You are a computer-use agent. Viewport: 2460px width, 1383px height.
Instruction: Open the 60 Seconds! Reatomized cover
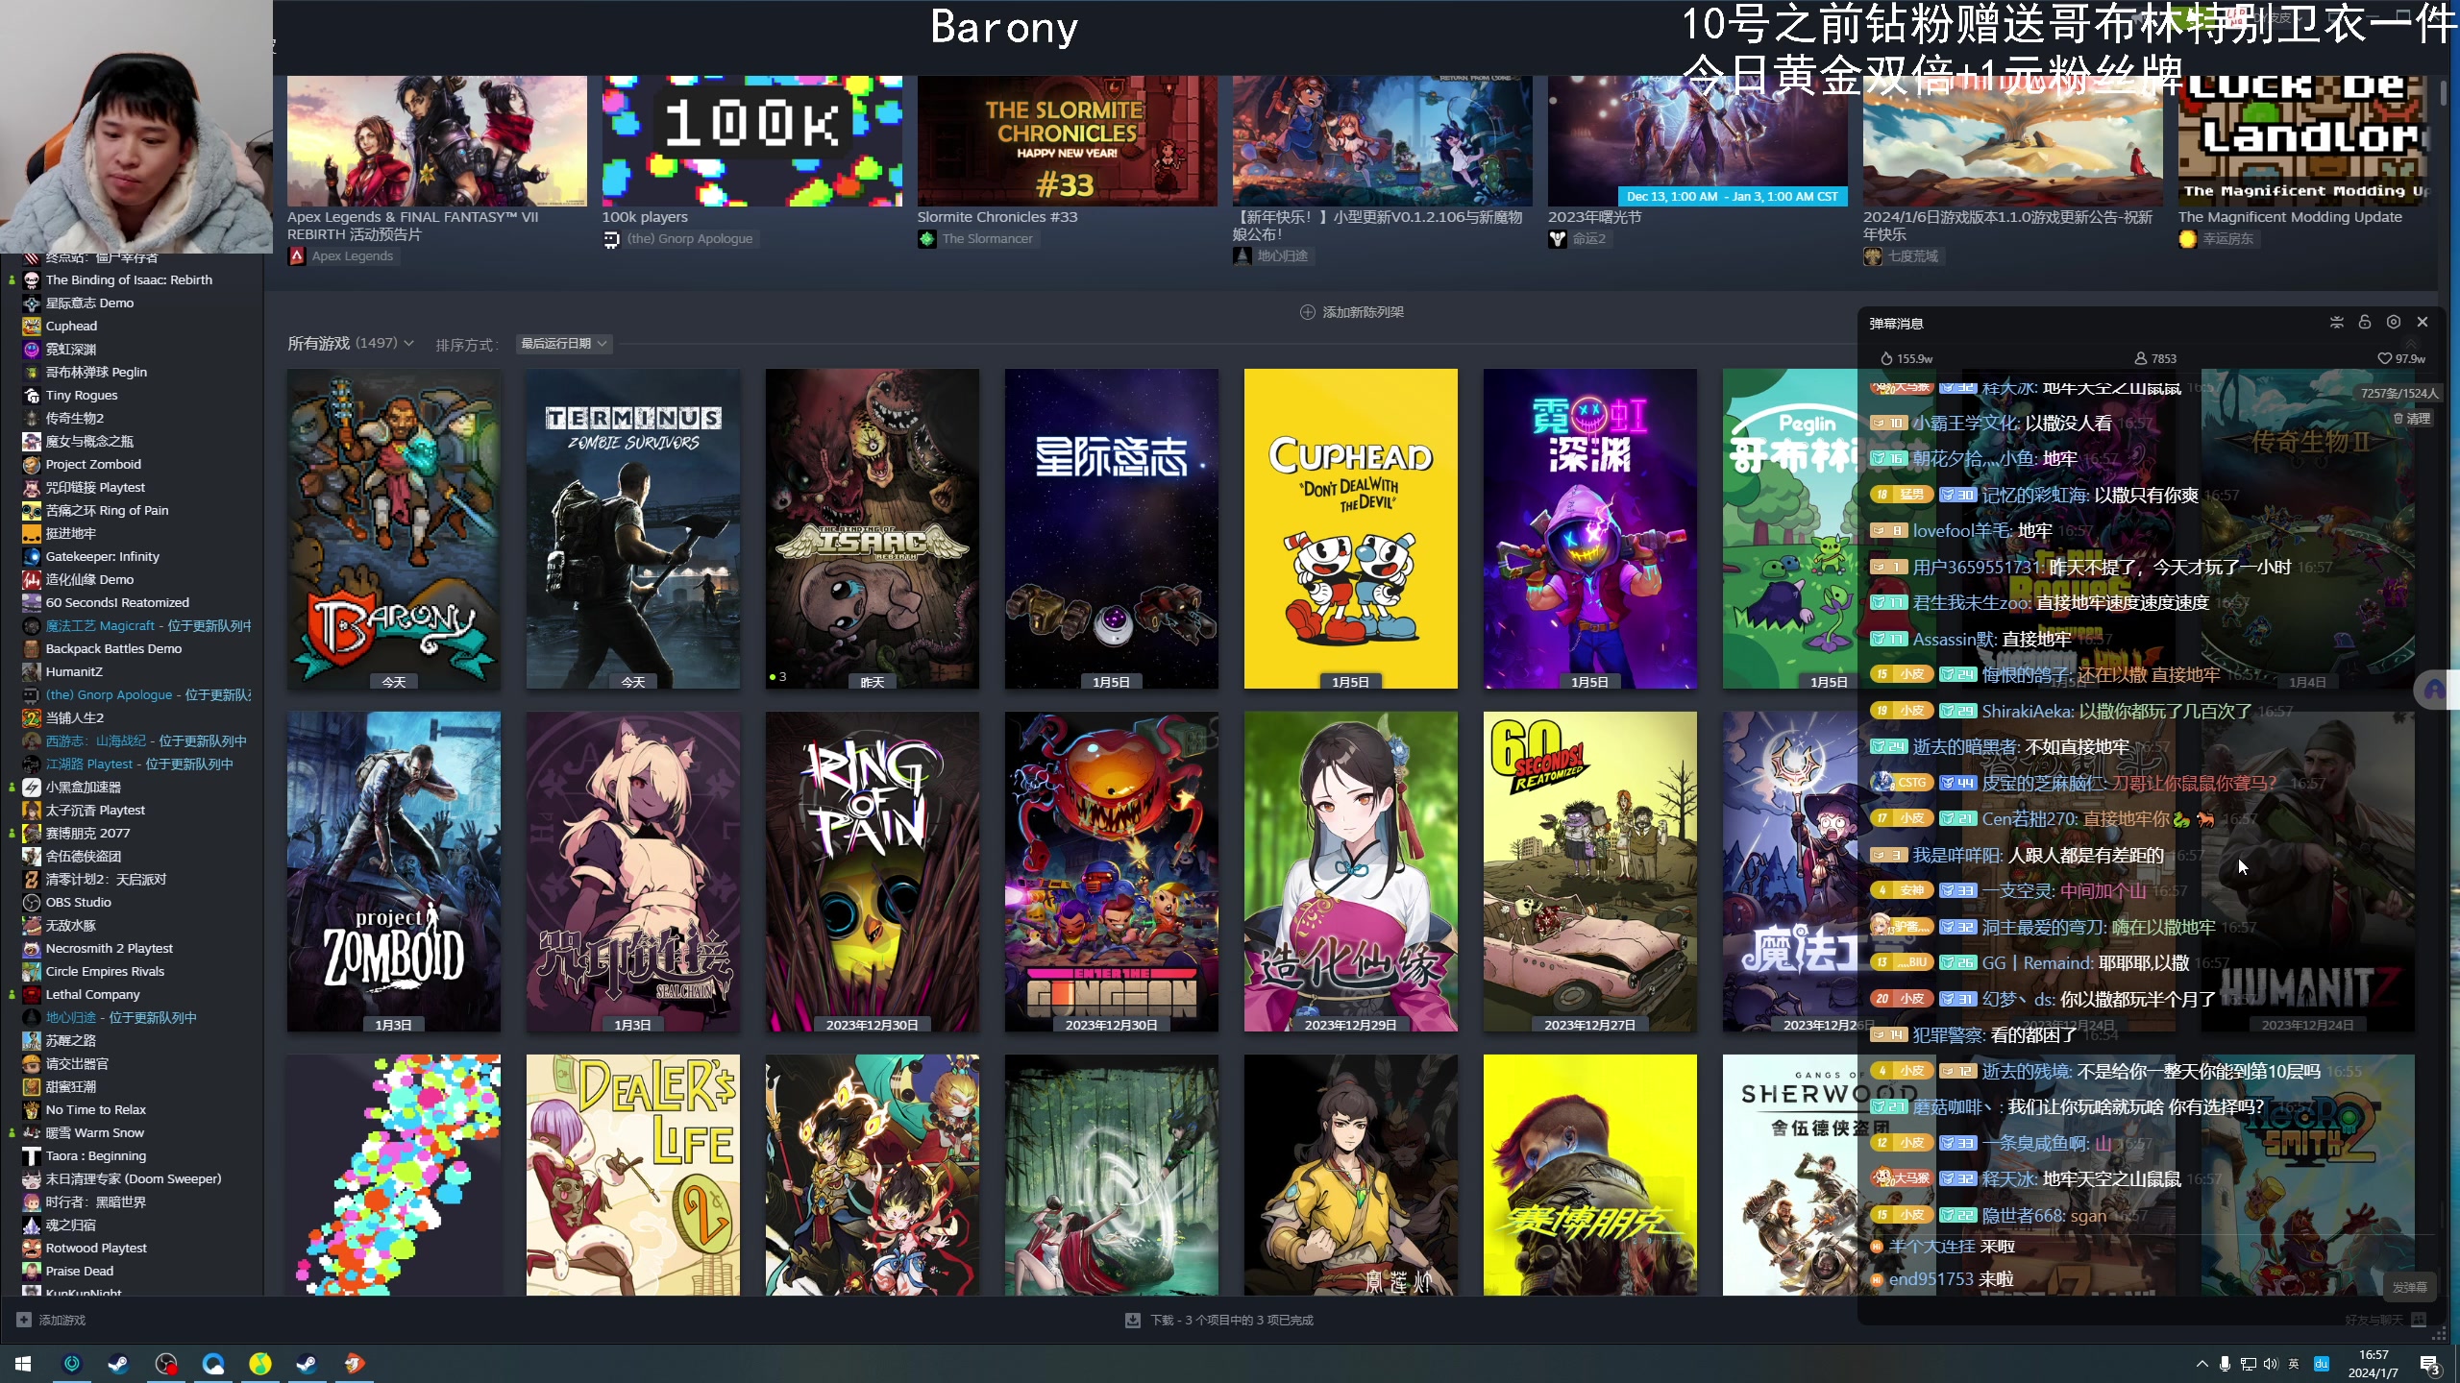tap(1590, 872)
